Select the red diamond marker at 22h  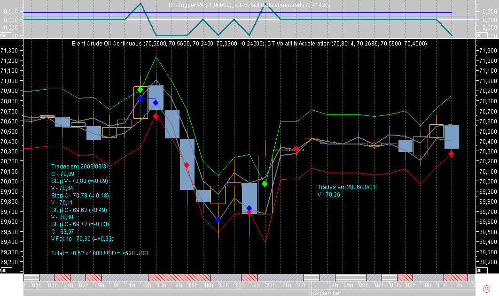[x=296, y=149]
